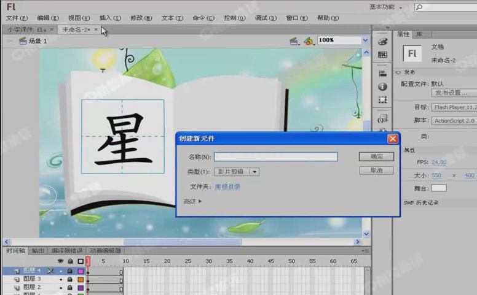This screenshot has width=477, height=295.
Task: Click the 确定 button in dialog
Action: pos(376,157)
